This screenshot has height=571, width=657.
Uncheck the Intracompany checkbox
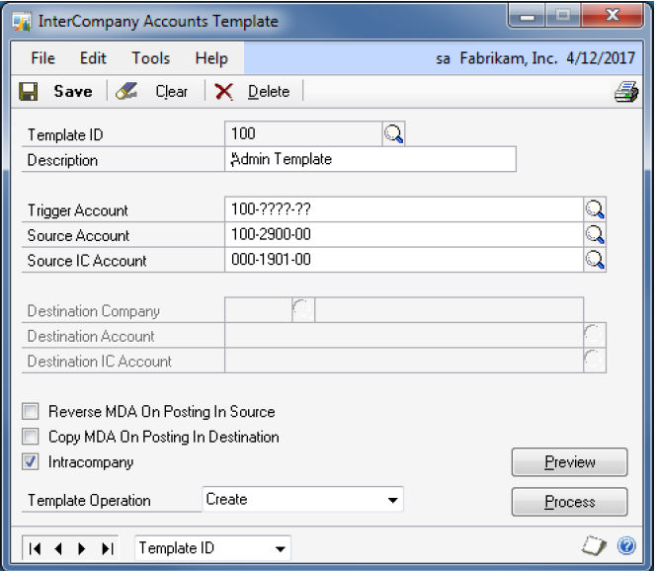pyautogui.click(x=31, y=461)
